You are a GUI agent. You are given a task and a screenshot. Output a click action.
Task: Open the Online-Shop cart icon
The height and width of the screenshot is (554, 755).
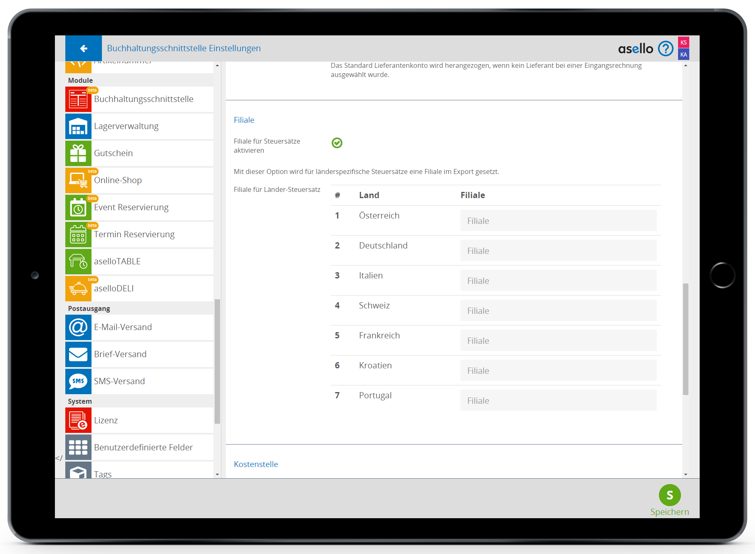[78, 181]
